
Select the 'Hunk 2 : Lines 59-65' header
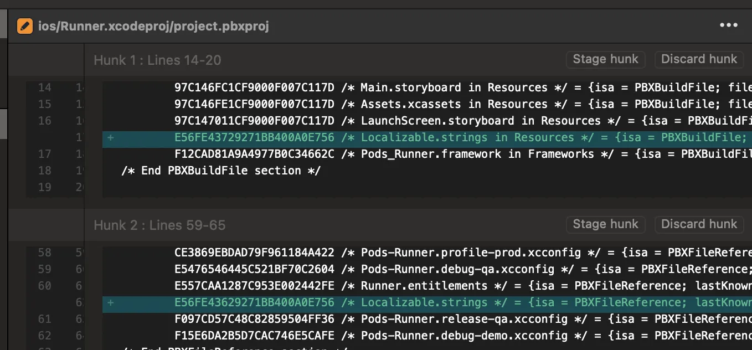tap(159, 225)
